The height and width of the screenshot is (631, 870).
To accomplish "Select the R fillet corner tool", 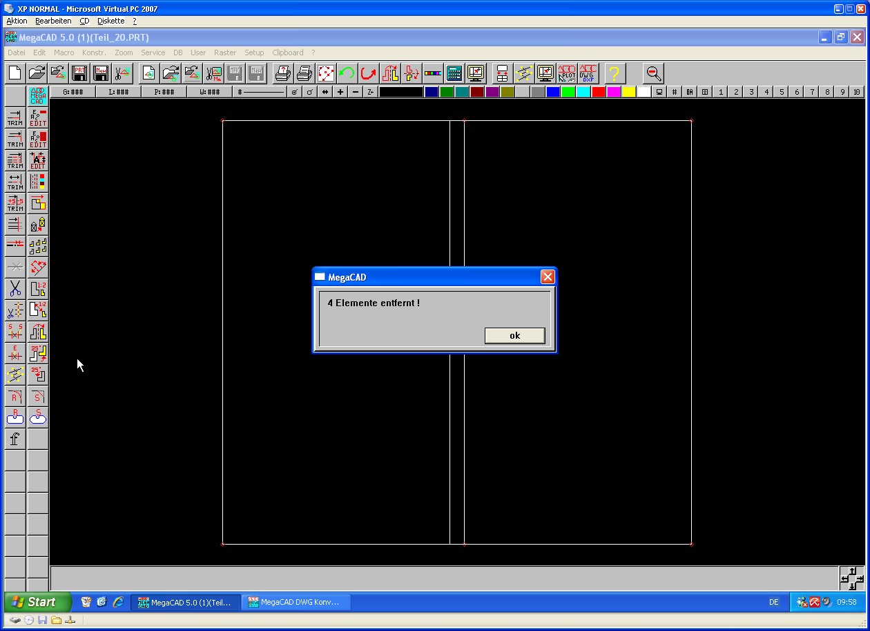I will pyautogui.click(x=15, y=396).
